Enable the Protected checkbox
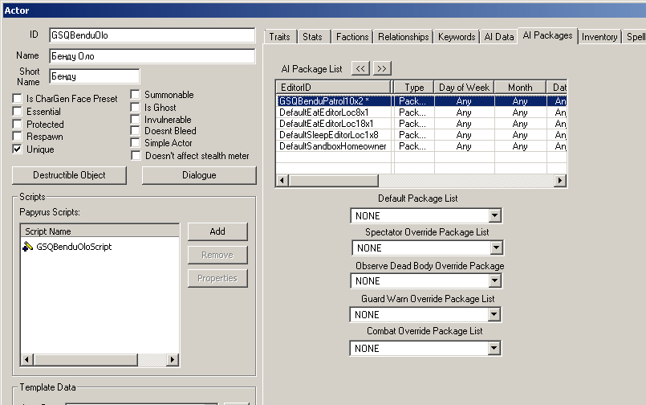The width and height of the screenshot is (646, 405). (18, 124)
